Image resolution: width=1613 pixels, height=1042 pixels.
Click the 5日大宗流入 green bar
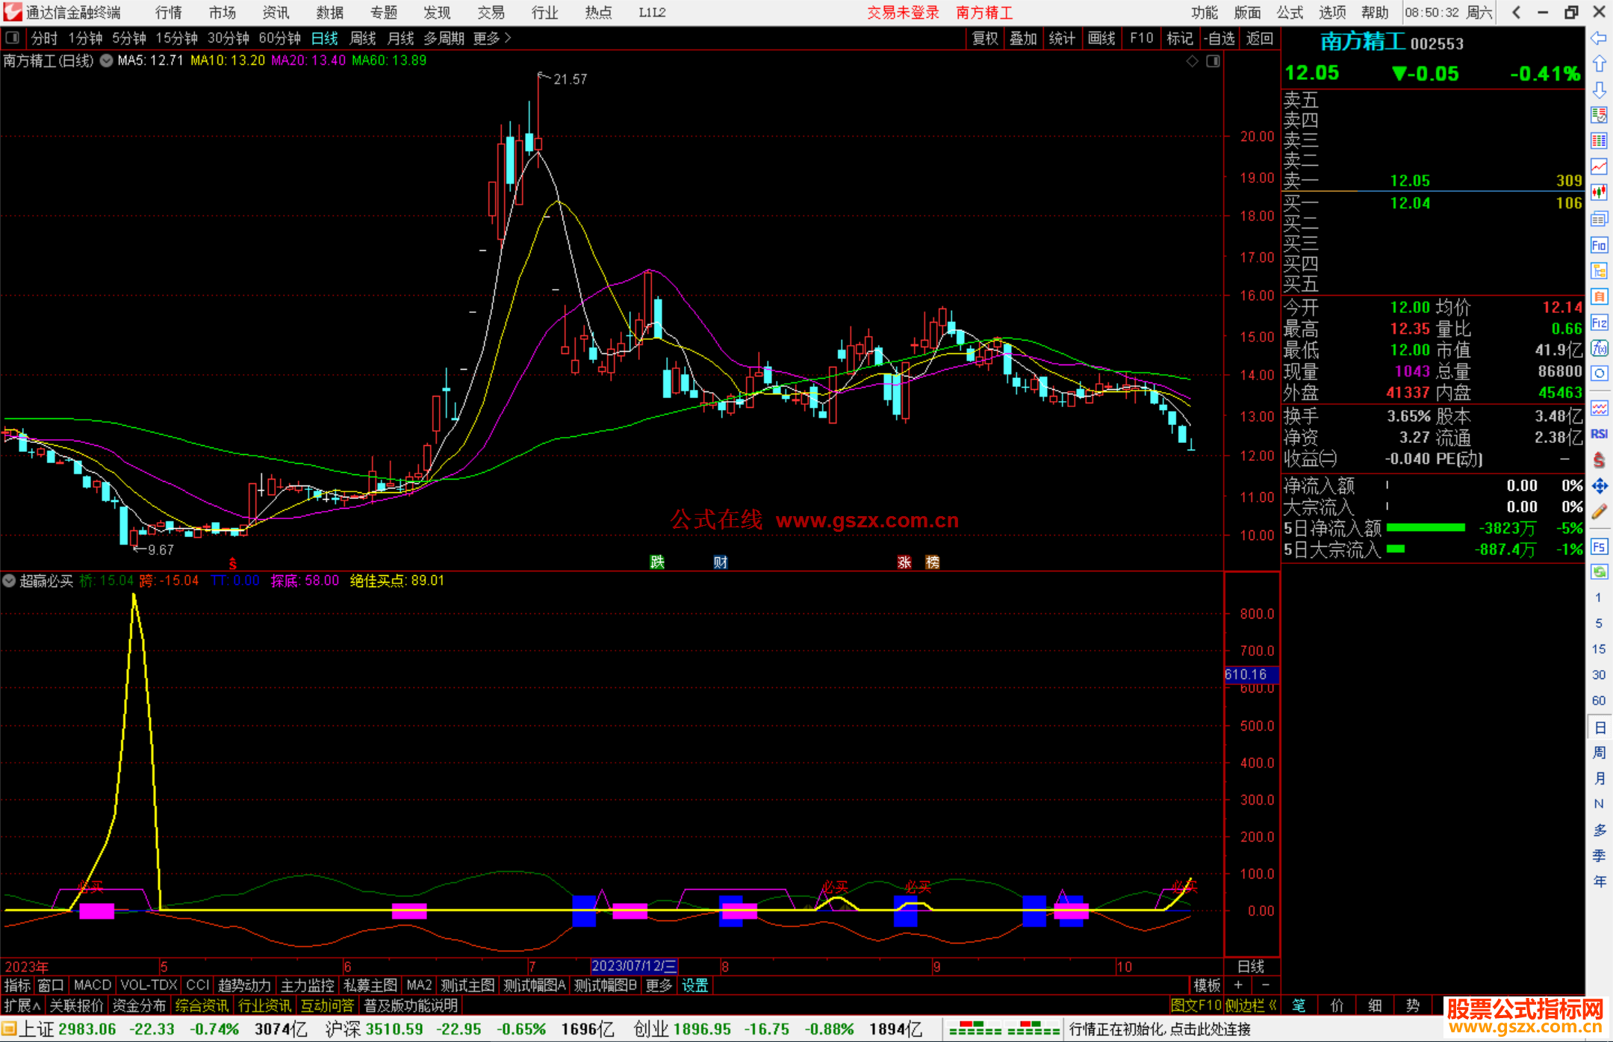click(1396, 549)
